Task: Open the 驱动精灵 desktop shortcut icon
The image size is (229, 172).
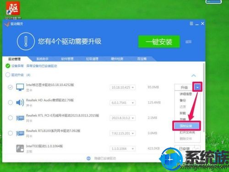Action: click(x=13, y=8)
